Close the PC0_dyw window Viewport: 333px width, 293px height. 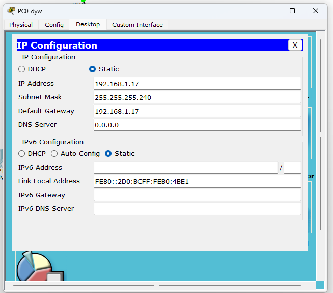click(x=316, y=11)
